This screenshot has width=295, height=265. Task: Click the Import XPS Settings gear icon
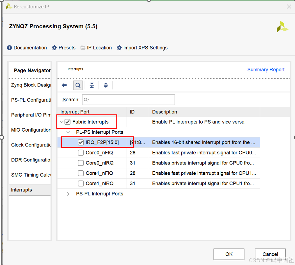tap(119, 48)
